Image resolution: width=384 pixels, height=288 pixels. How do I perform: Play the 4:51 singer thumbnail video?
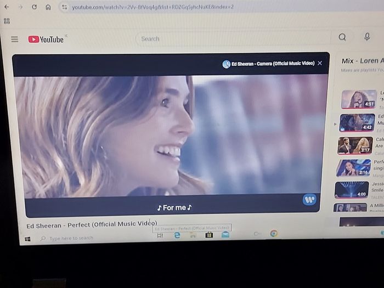pyautogui.click(x=359, y=99)
